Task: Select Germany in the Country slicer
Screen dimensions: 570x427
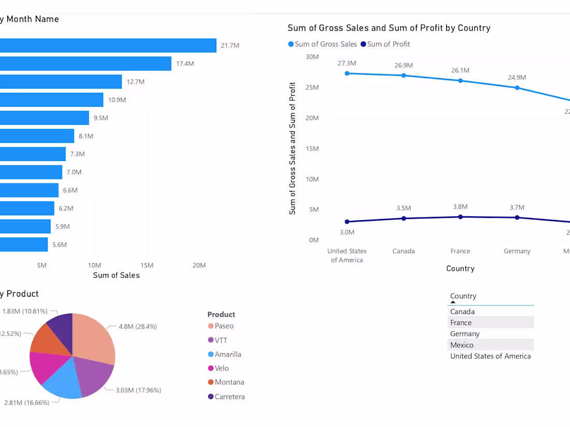Action: click(491, 334)
